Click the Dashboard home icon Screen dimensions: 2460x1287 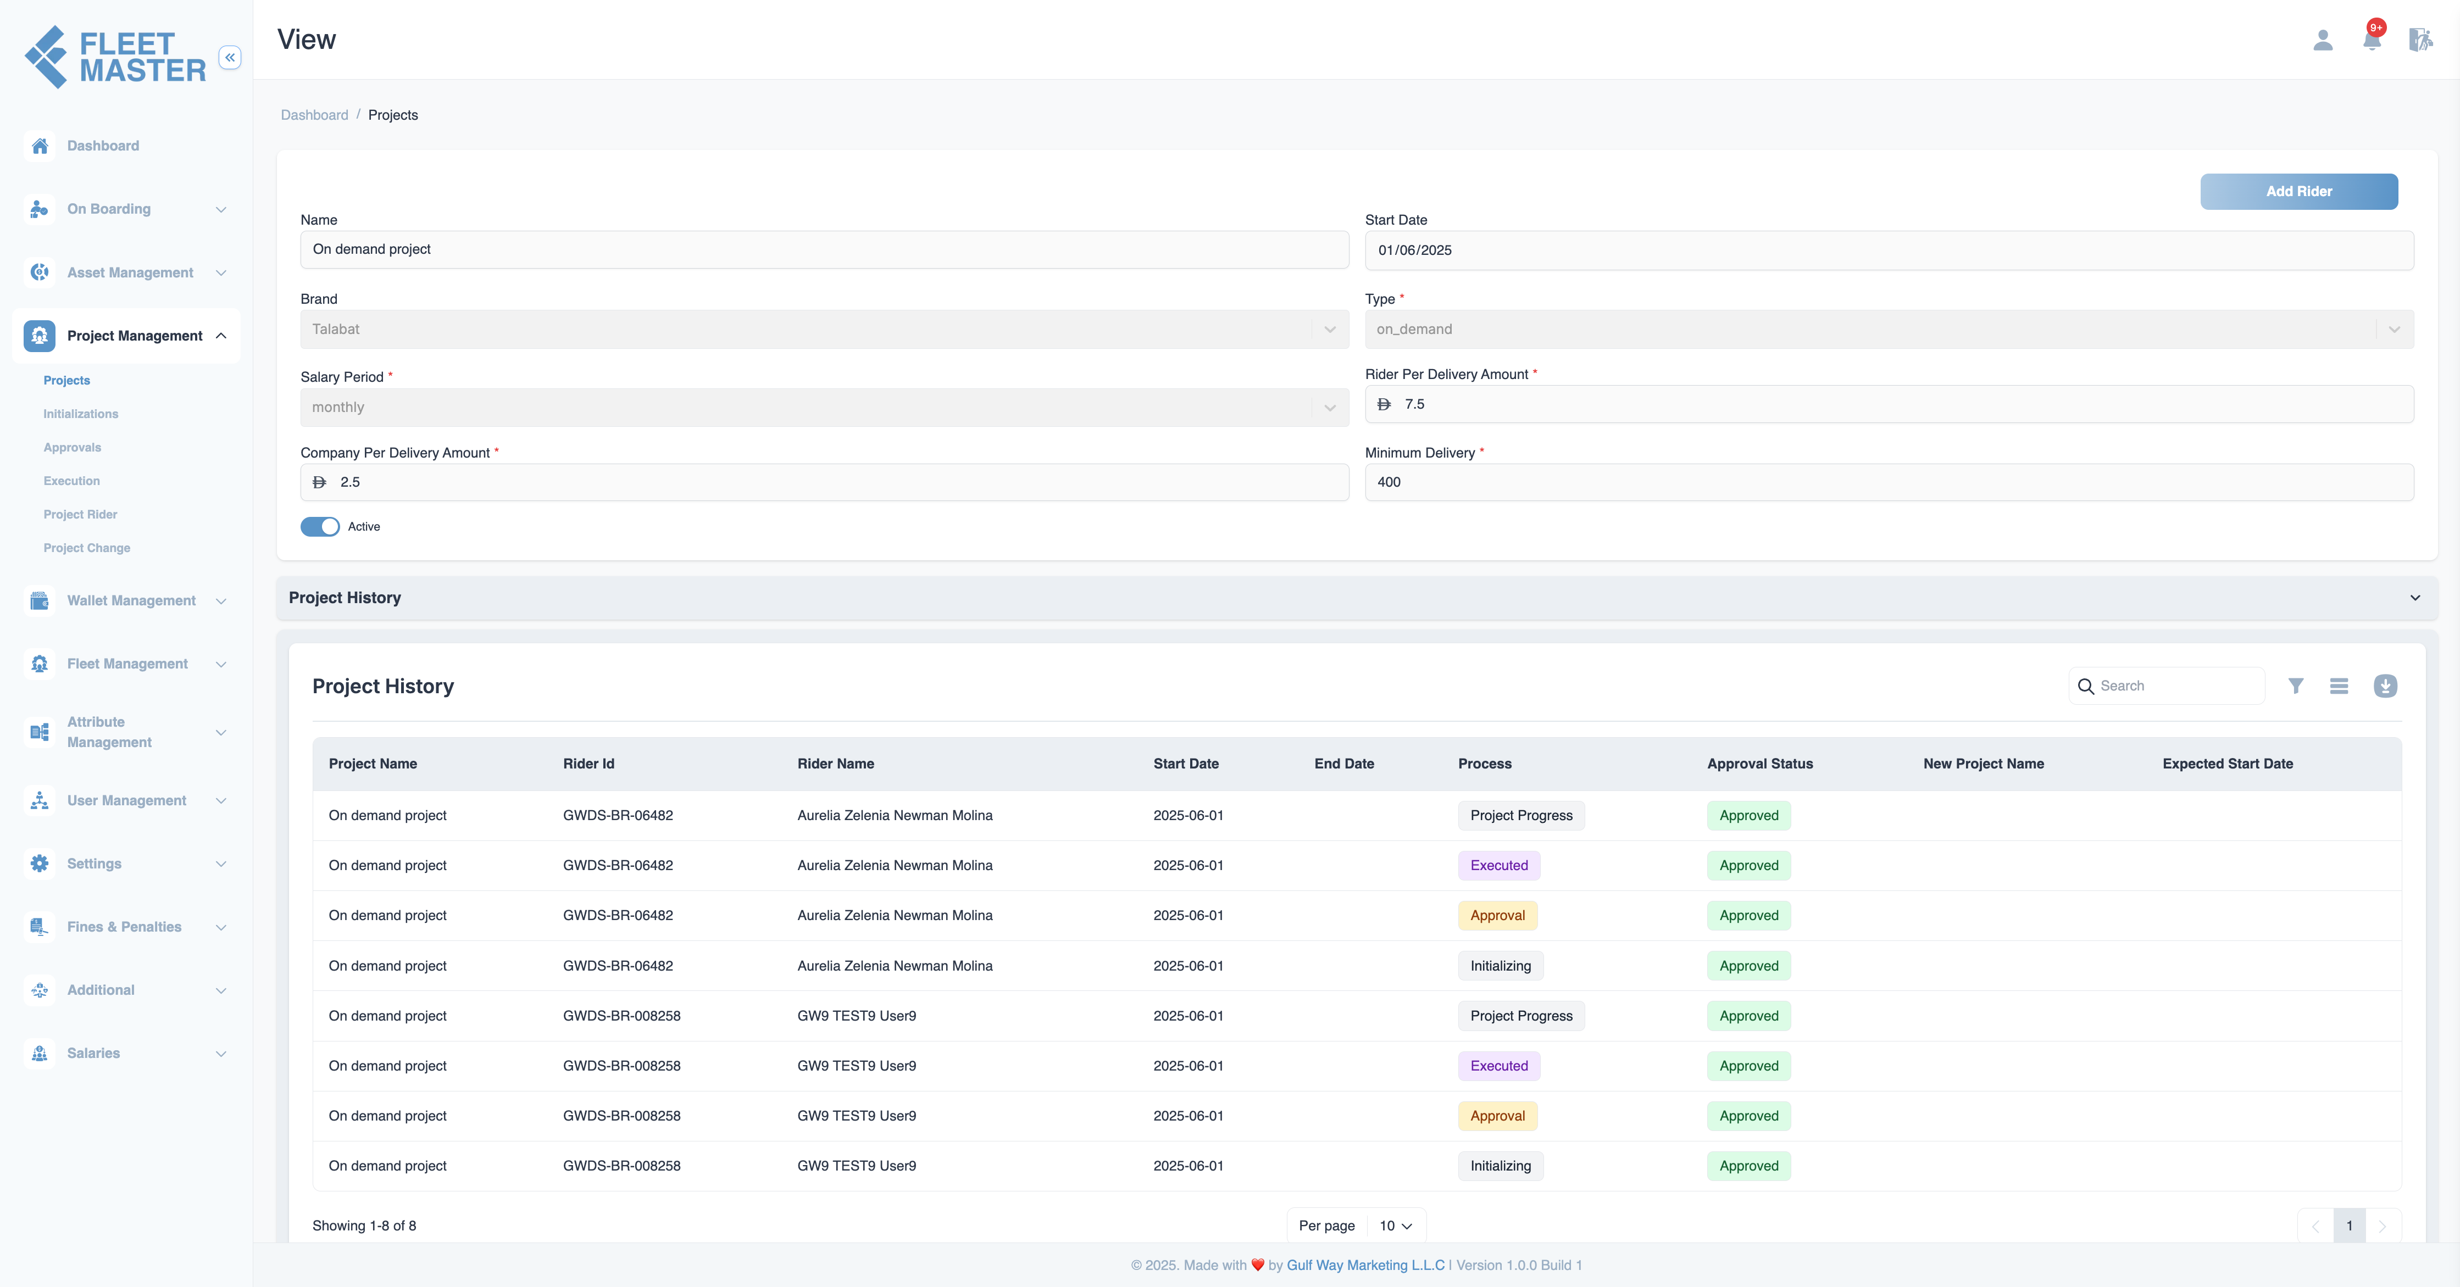point(39,146)
